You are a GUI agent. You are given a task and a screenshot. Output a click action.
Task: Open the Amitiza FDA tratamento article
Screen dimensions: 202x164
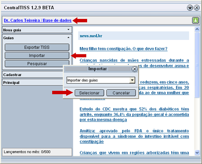[x=134, y=136]
